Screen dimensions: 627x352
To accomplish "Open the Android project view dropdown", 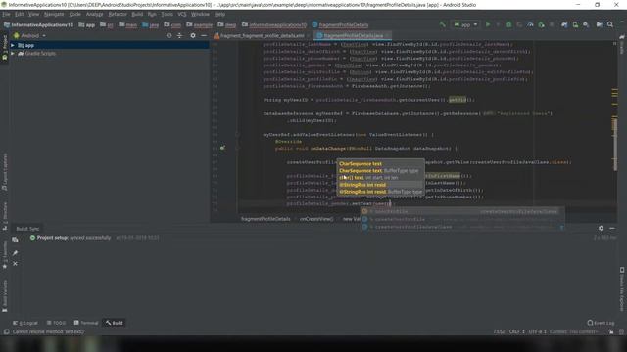I will tap(30, 35).
